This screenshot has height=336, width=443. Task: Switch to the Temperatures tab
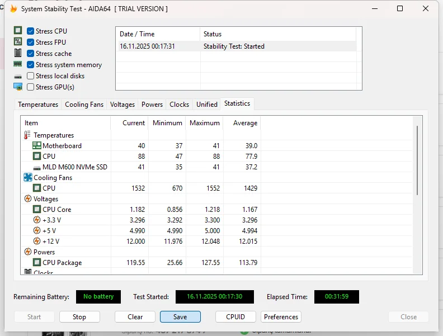(38, 105)
